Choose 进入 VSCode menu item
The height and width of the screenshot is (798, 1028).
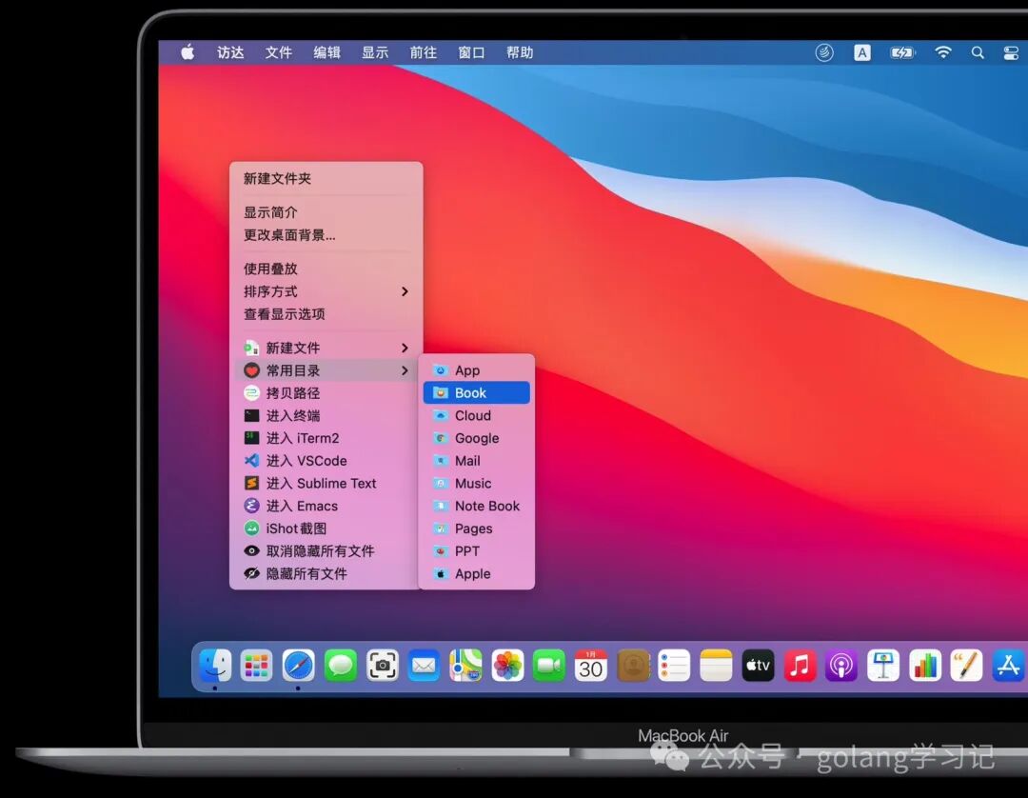click(x=326, y=461)
